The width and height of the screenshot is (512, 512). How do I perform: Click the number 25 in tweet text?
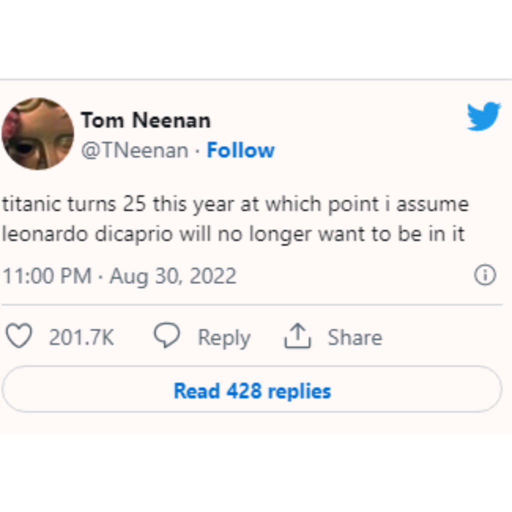tap(134, 204)
